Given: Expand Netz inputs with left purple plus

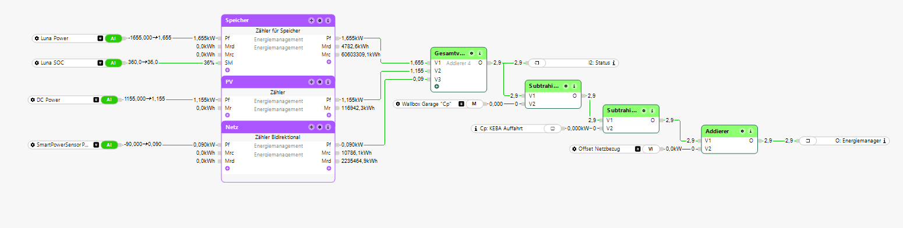Looking at the screenshot, I should click(x=227, y=168).
